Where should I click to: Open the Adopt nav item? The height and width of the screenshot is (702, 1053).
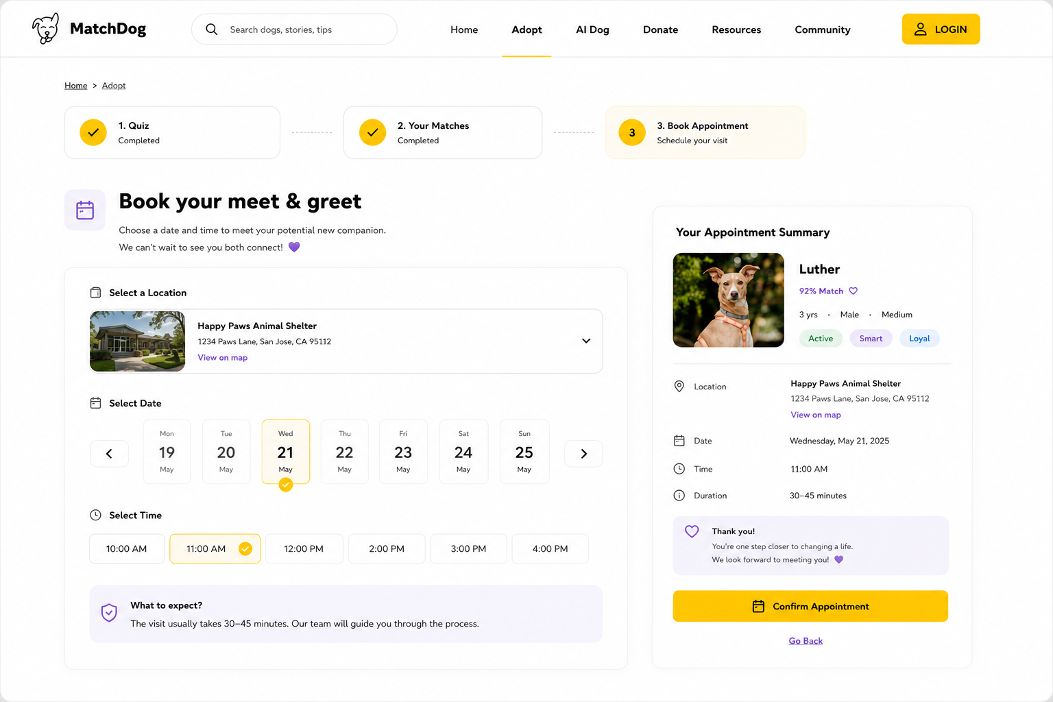click(526, 29)
